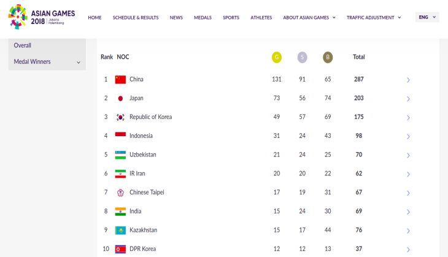Click the India flag icon

point(120,212)
